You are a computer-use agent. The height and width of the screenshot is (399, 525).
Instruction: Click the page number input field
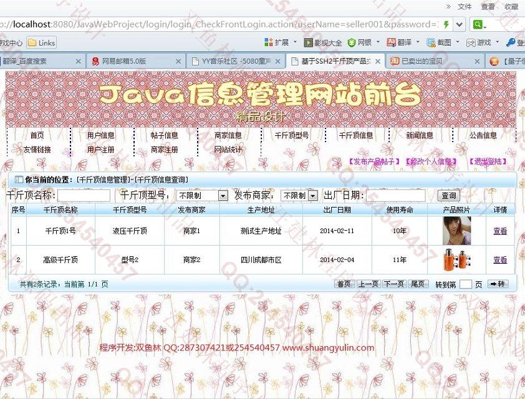465,284
